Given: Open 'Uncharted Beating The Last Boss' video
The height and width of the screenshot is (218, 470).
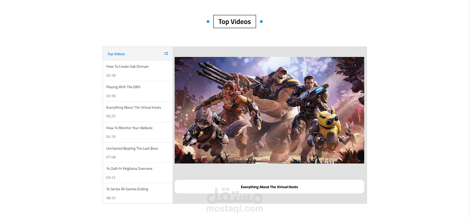Looking at the screenshot, I should pos(138,153).
